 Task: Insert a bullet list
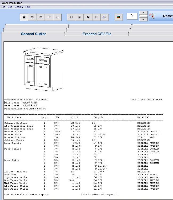coord(105,17)
